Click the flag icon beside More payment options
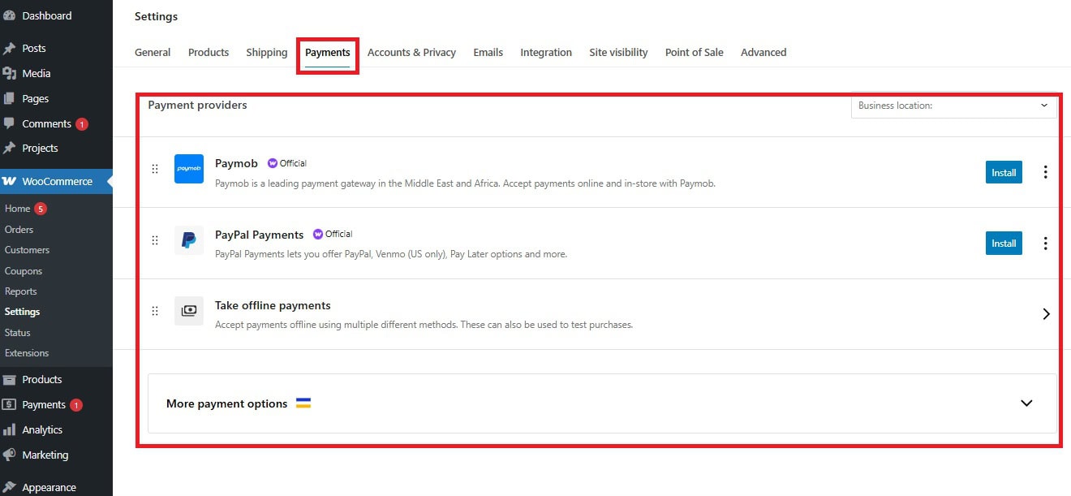The image size is (1071, 496). (x=303, y=403)
